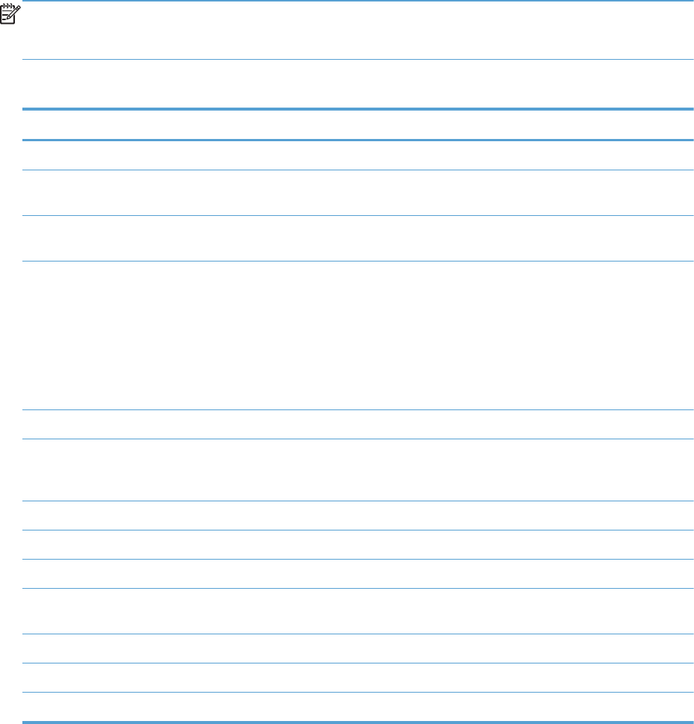
Task: Select the narrow row right below the tallest row
Action: (x=358, y=424)
